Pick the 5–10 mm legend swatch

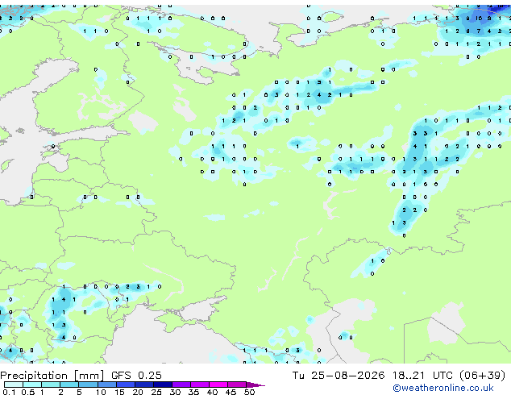click(88, 385)
